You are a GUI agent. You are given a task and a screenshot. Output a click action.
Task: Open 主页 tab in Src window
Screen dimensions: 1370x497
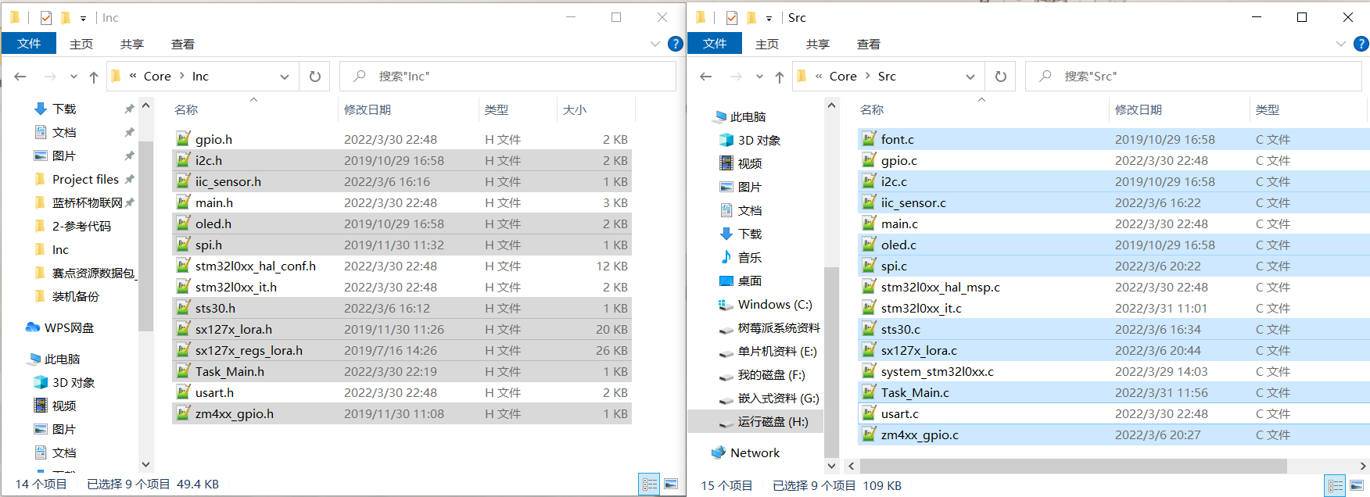pyautogui.click(x=767, y=45)
